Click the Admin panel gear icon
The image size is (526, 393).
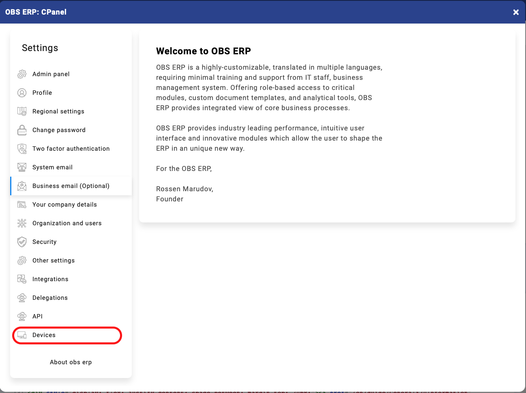(x=22, y=74)
